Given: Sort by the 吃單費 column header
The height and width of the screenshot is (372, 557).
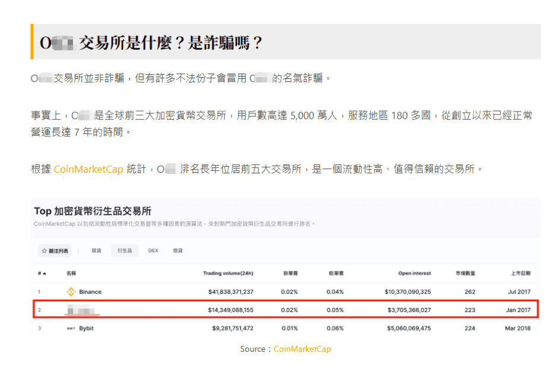Looking at the screenshot, I should [x=336, y=274].
